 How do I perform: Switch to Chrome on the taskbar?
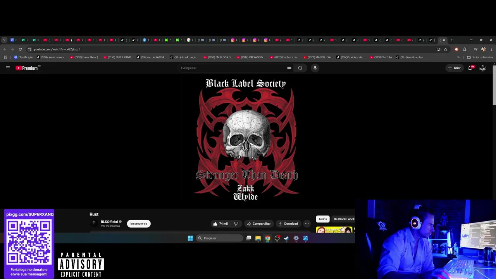click(x=267, y=238)
